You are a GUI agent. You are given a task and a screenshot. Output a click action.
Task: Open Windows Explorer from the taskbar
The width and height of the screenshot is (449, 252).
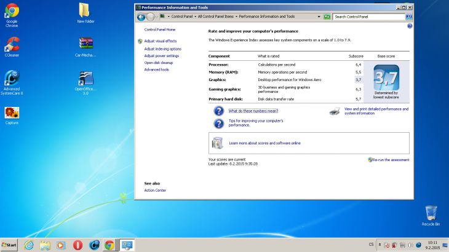tap(45, 245)
